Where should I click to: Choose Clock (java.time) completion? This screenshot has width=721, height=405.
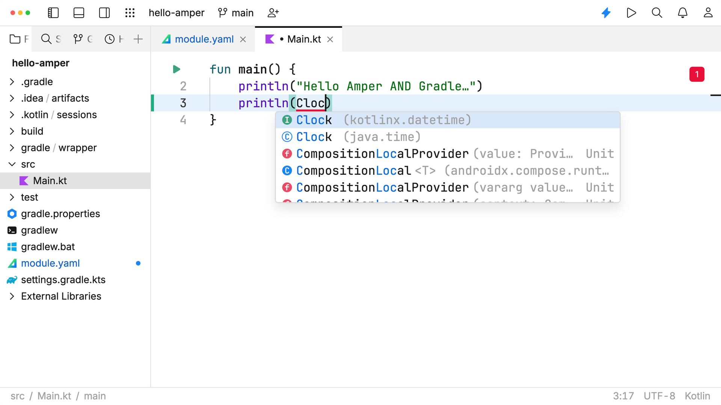pyautogui.click(x=448, y=137)
